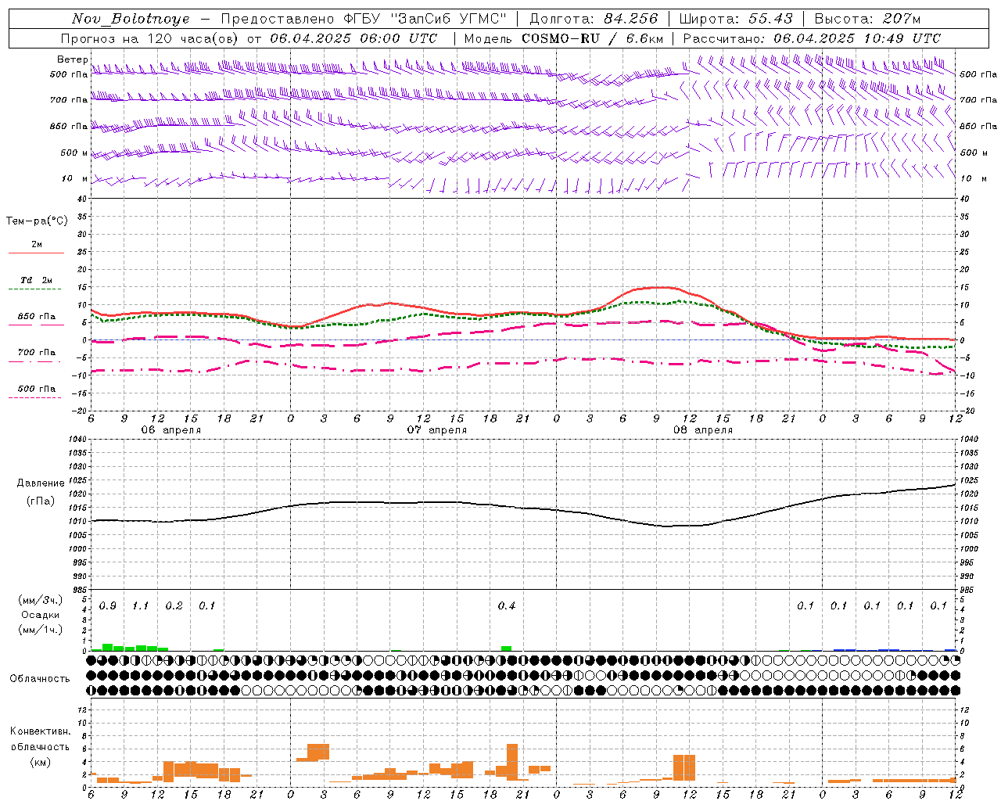Click the 0.4 precipitation amount
This screenshot has width=1001, height=801.
(x=507, y=606)
